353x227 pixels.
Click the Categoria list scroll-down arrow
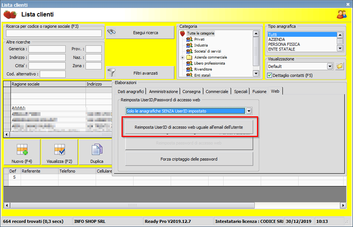[x=256, y=74]
